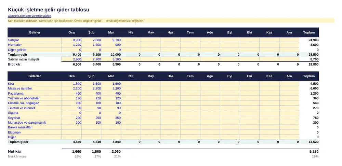Click the Net kâr row label
This screenshot has height=166, width=342.
(x=15, y=151)
